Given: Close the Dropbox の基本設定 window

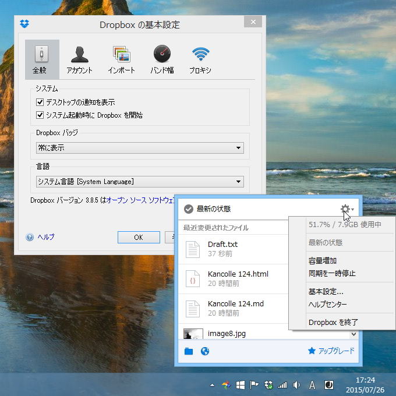Looking at the screenshot, I should (x=253, y=22).
